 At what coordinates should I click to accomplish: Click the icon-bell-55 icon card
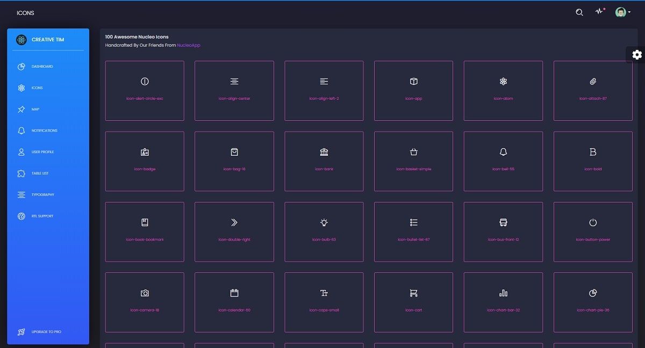point(503,161)
